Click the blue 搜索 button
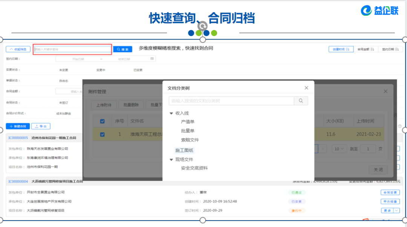Viewport: 407px width, 227px height. (x=123, y=49)
